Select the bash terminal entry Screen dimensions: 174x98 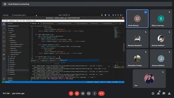[119, 65]
